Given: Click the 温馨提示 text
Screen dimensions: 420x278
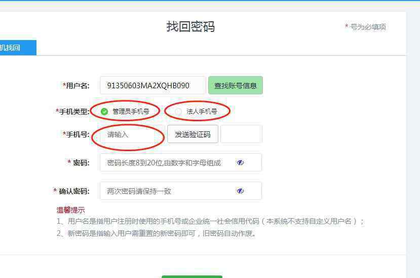Looking at the screenshot, I should pos(71,210).
